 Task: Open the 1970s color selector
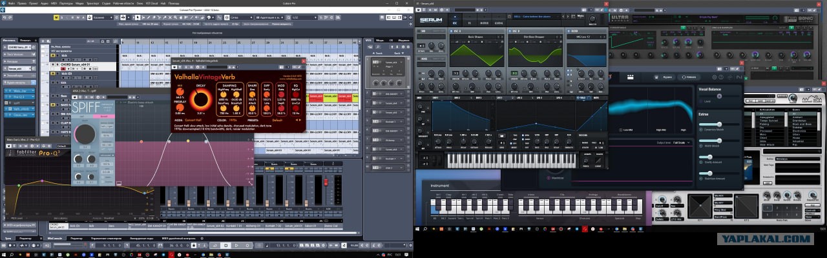coord(233,120)
